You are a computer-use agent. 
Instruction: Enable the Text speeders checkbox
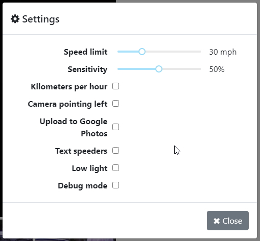coord(115,151)
